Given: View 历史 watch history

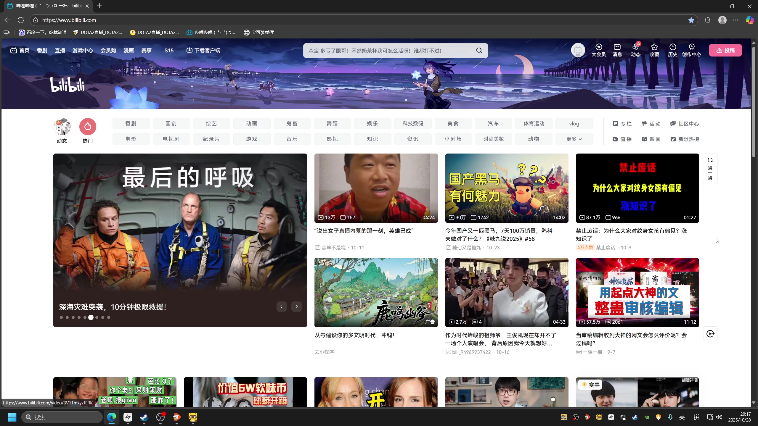Looking at the screenshot, I should point(672,50).
